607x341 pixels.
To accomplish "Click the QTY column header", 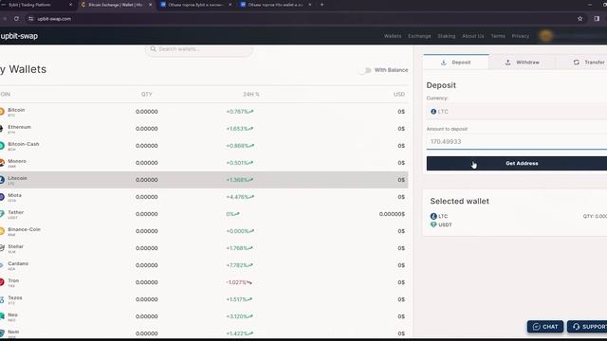I will point(147,95).
